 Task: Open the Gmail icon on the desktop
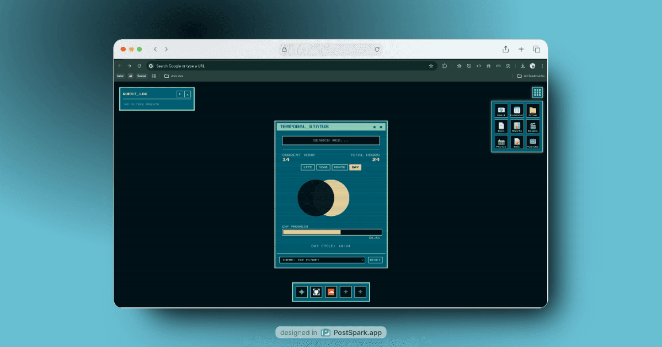[x=501, y=110]
